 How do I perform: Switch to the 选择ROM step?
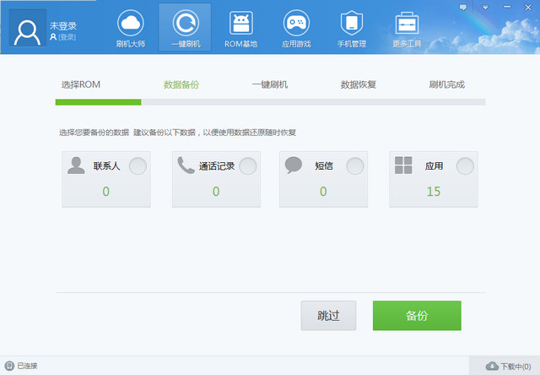coord(81,84)
